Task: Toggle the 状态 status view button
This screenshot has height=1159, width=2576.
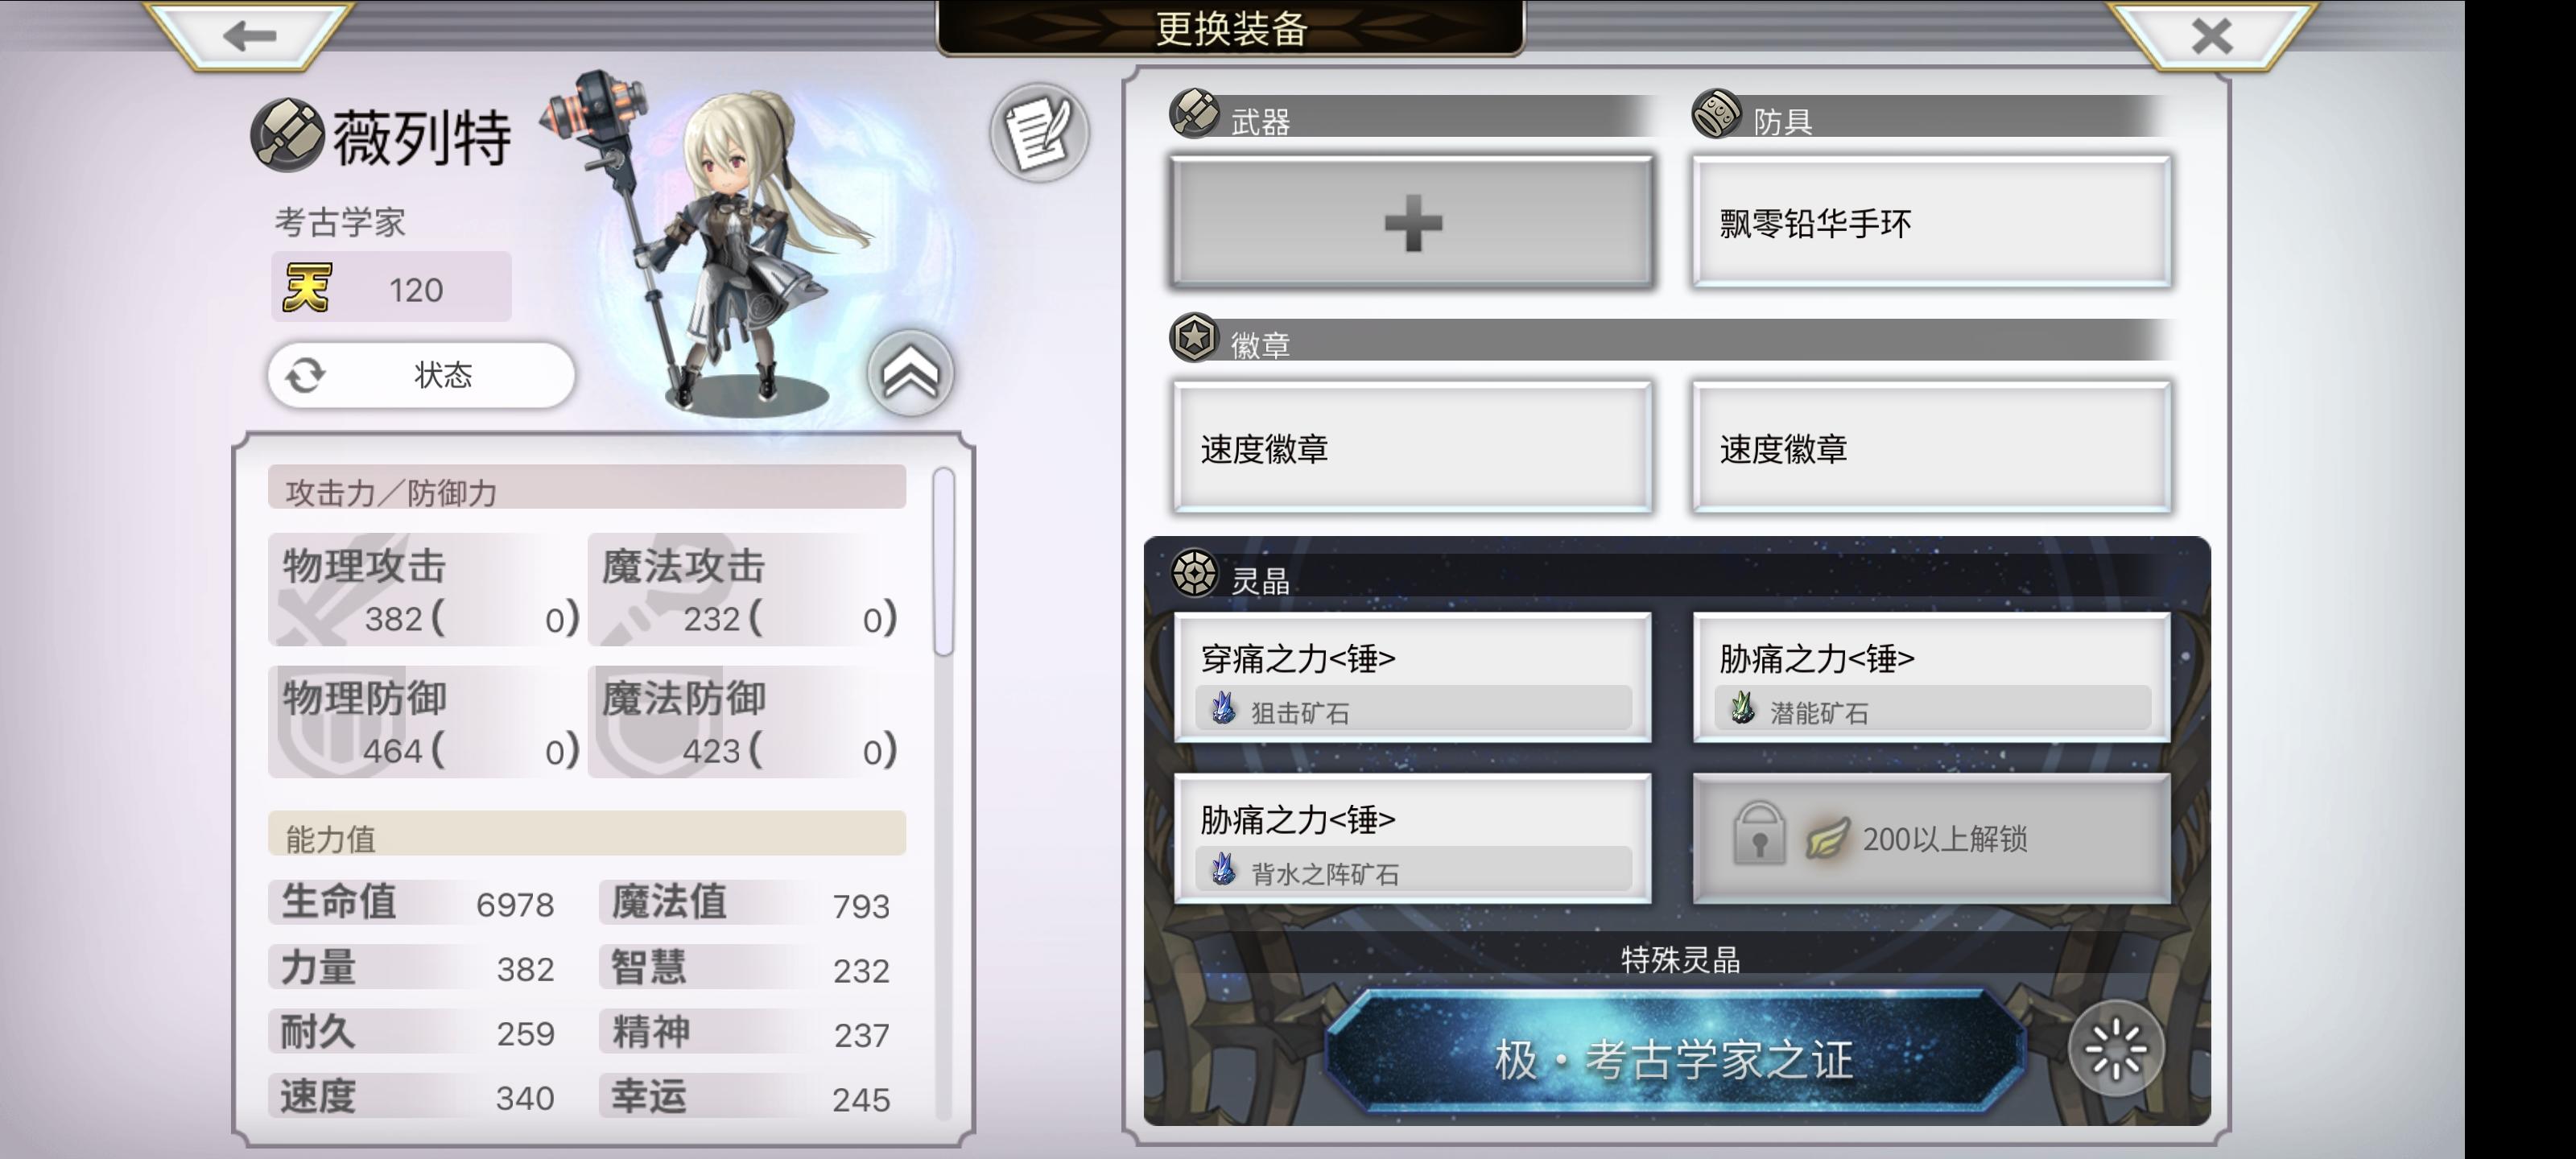Action: [x=421, y=375]
